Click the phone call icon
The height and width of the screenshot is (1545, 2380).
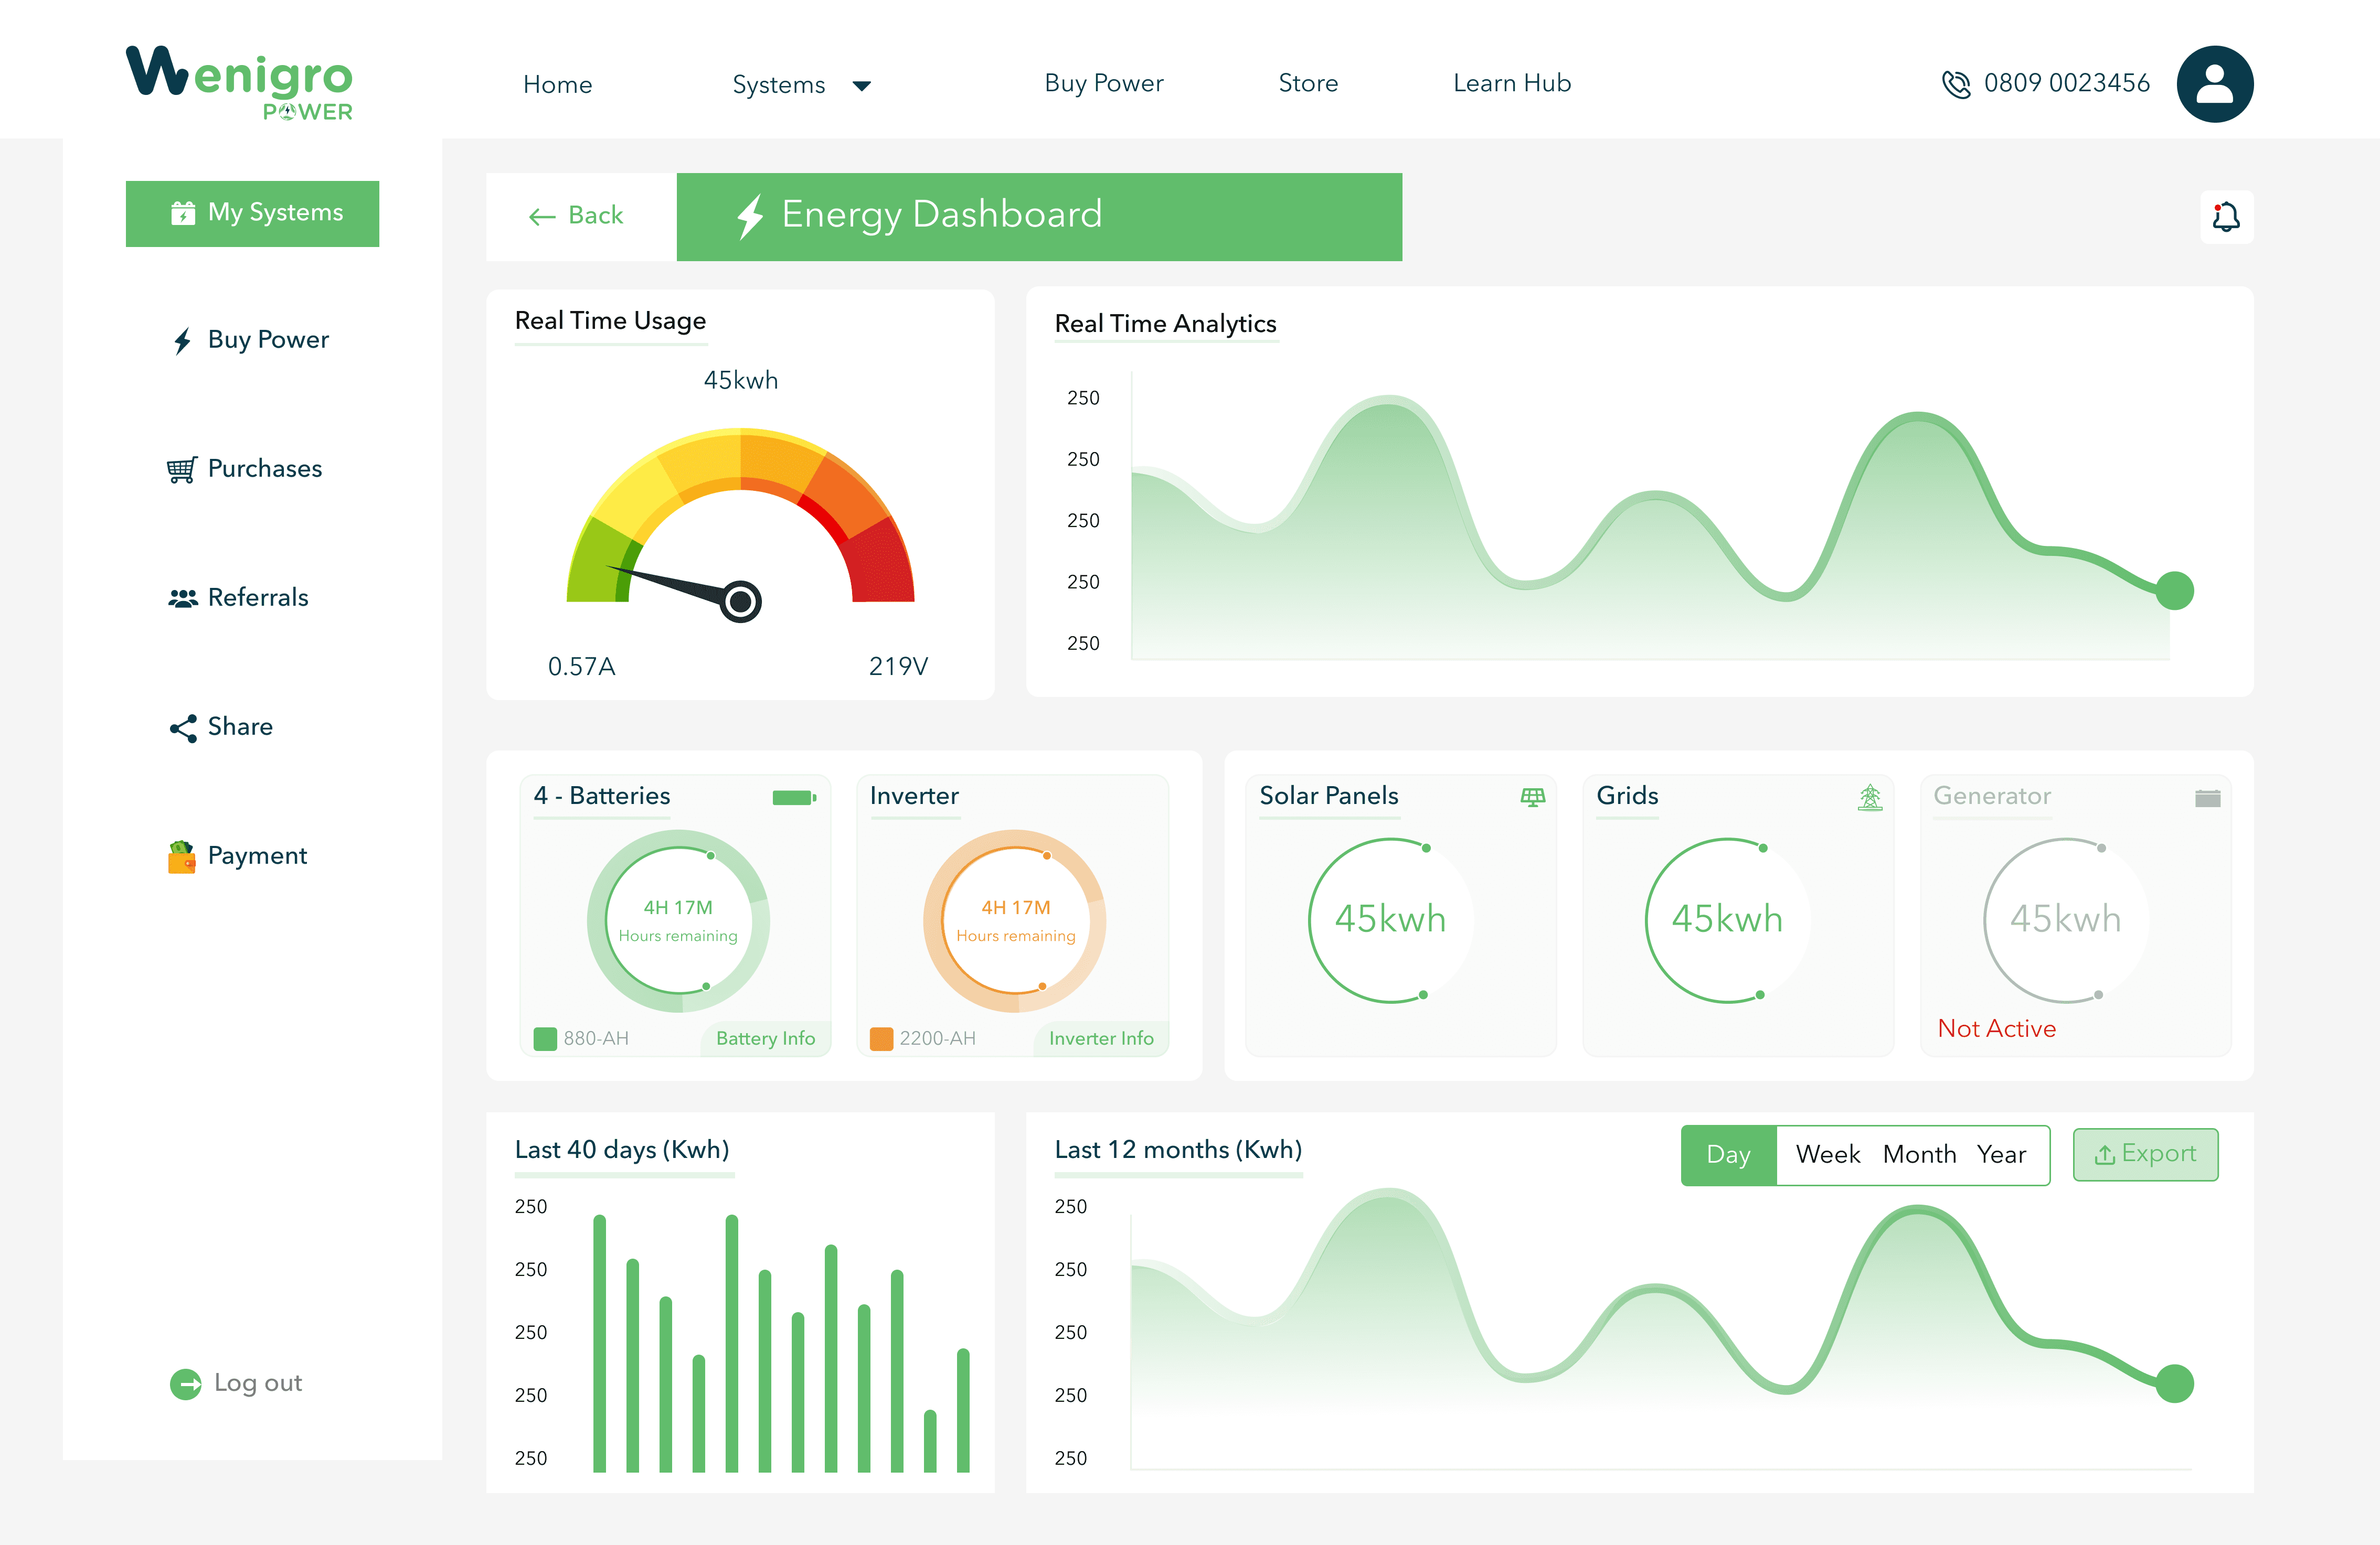pyautogui.click(x=1956, y=84)
